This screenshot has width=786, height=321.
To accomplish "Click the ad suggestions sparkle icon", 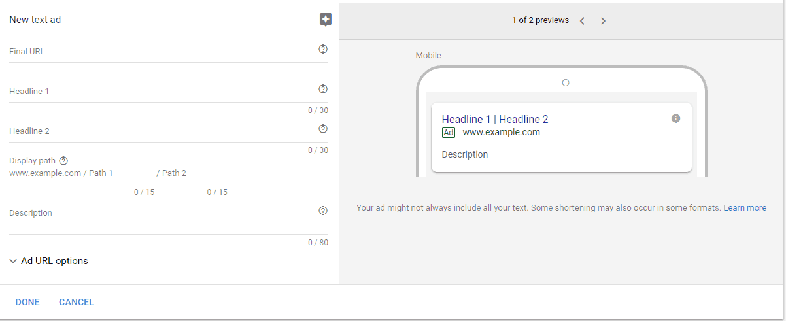I will click(x=326, y=20).
